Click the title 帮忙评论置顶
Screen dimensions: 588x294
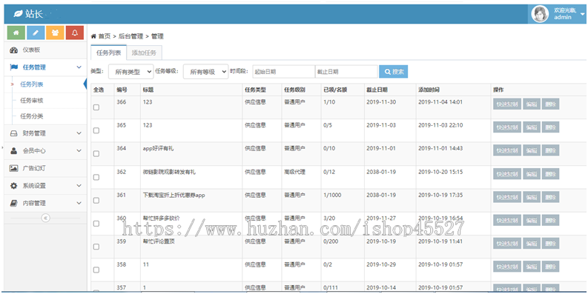(x=159, y=241)
